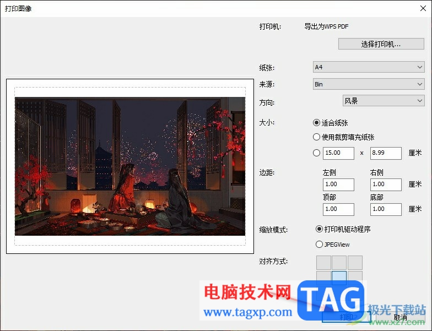Open the 选择打印机 printer selection button

[381, 44]
